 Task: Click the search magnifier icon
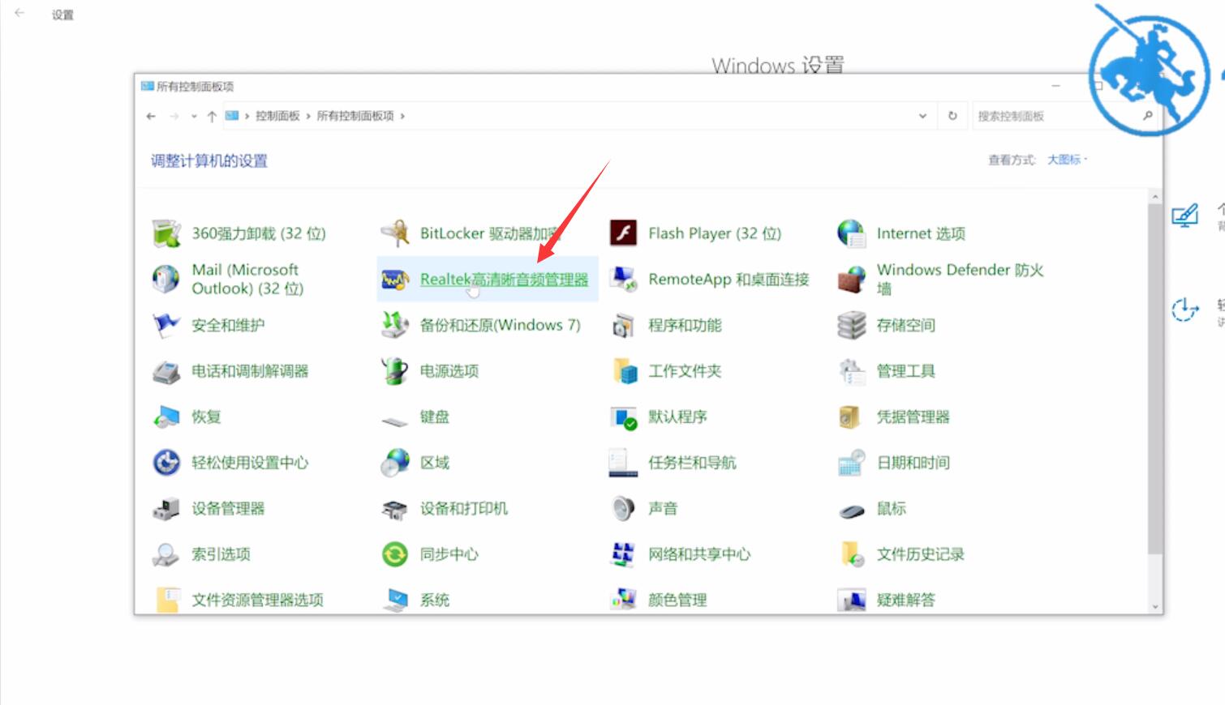click(1148, 116)
